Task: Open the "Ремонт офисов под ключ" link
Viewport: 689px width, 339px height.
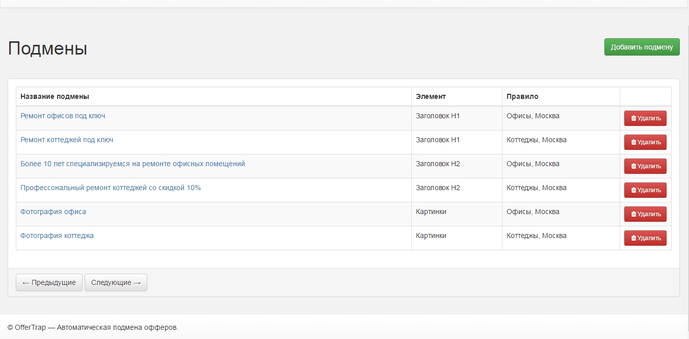Action: (63, 116)
